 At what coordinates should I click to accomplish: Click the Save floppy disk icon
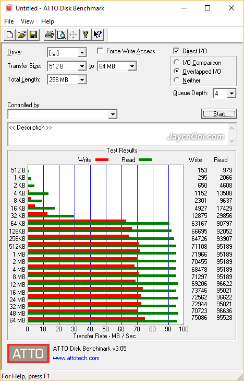33,34
